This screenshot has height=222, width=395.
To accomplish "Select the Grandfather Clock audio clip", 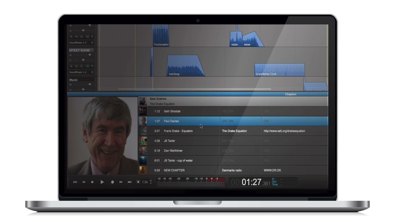I will click(280, 70).
